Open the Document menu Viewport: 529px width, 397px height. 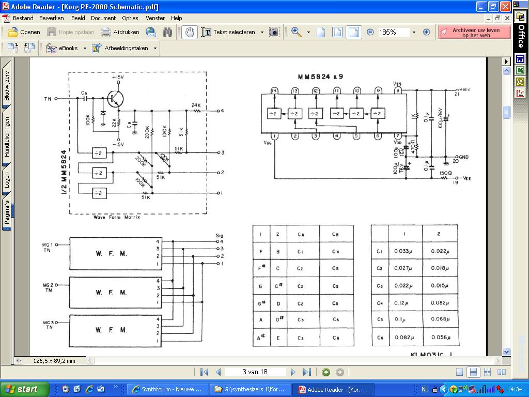103,18
